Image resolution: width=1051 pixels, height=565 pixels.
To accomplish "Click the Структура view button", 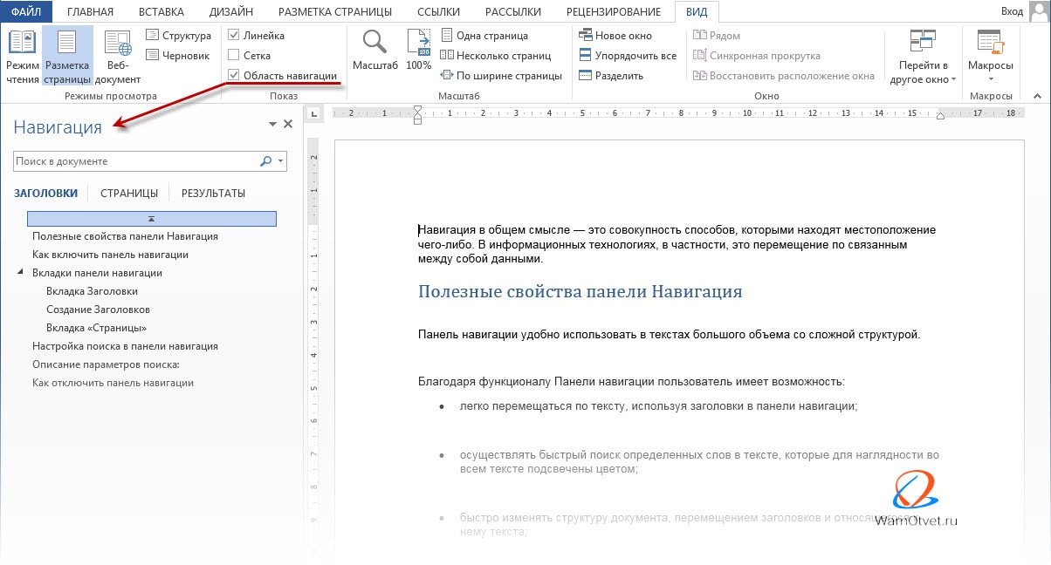I will click(178, 36).
